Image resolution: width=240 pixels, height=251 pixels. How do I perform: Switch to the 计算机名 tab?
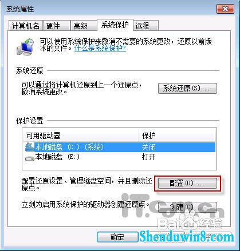point(26,26)
